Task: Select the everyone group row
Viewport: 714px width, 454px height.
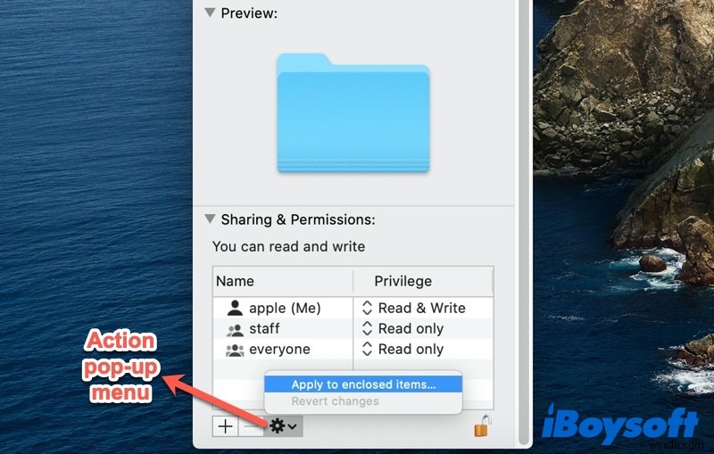Action: [353, 349]
